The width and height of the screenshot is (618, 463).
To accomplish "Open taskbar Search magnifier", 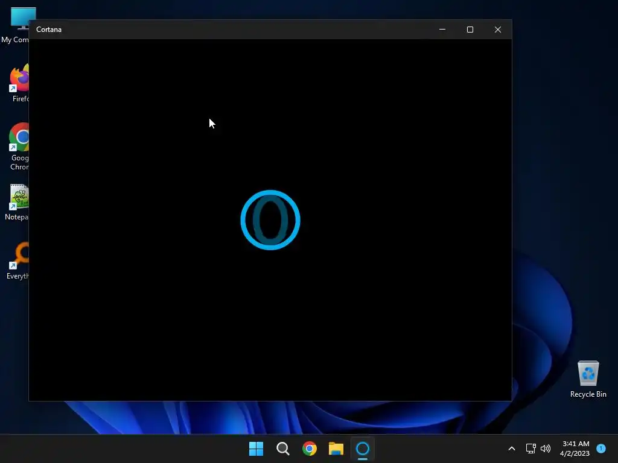I will pyautogui.click(x=282, y=449).
